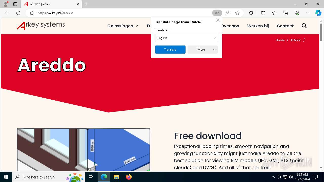Open the Werken bij page
This screenshot has height=182, width=324.
258,26
